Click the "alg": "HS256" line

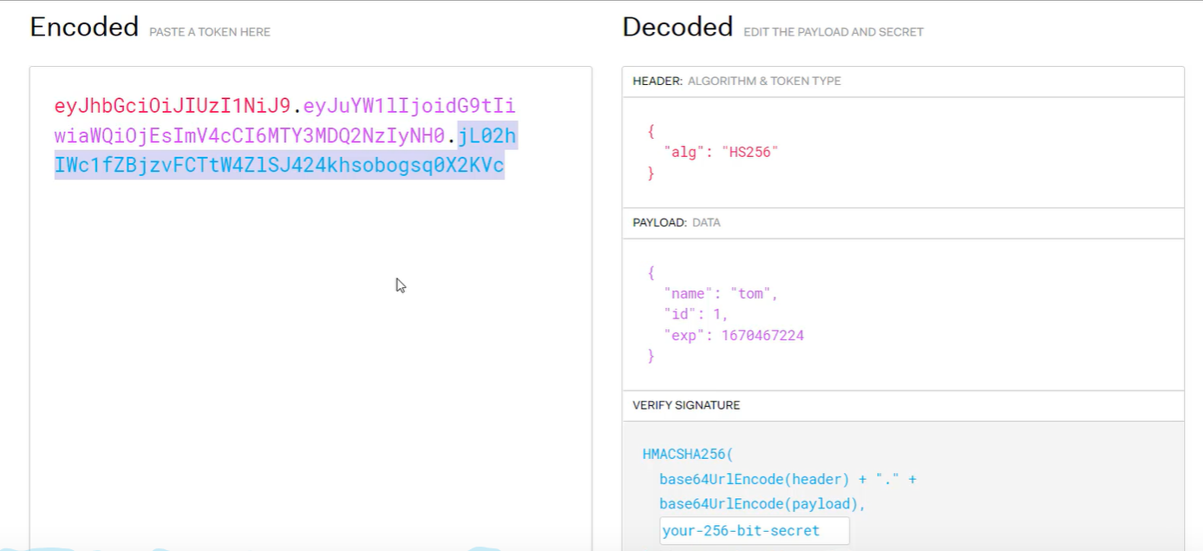tap(721, 152)
